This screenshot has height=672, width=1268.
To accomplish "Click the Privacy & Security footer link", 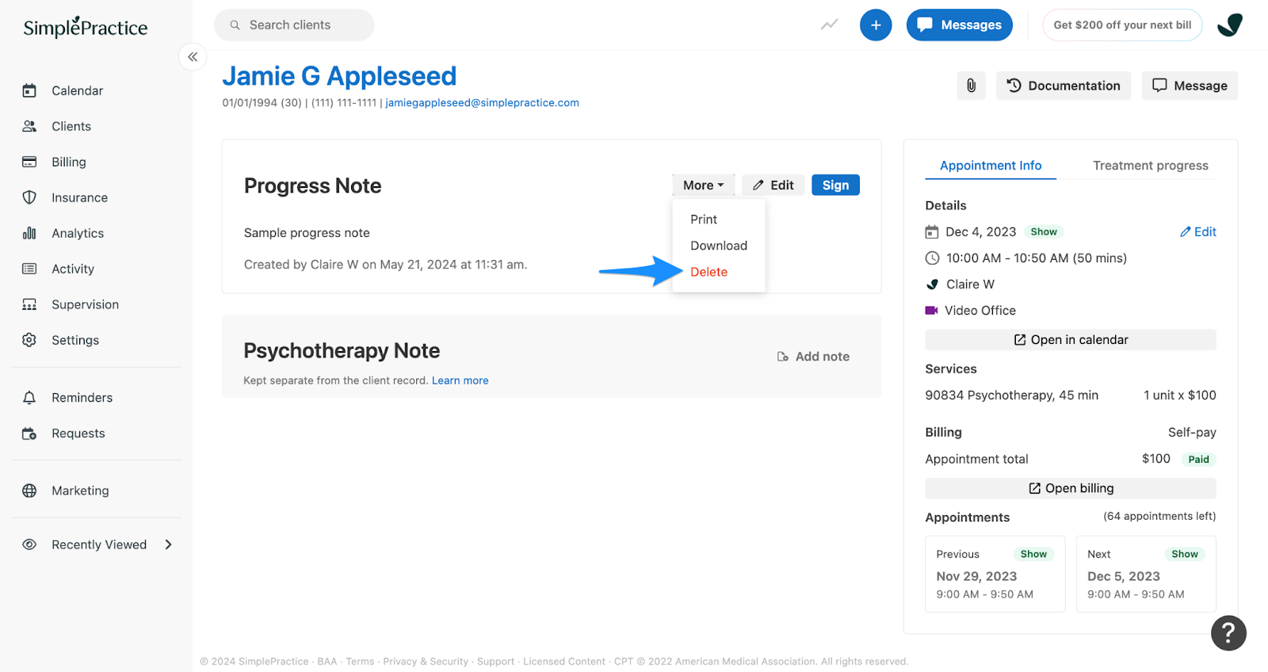I will tap(426, 662).
